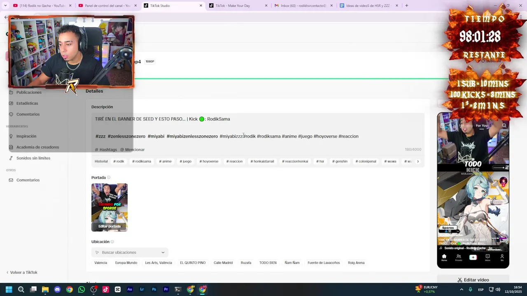Viewport: 527px width, 296px height.
Task: Select the Ñam Ñam location chip
Action: tap(292, 263)
